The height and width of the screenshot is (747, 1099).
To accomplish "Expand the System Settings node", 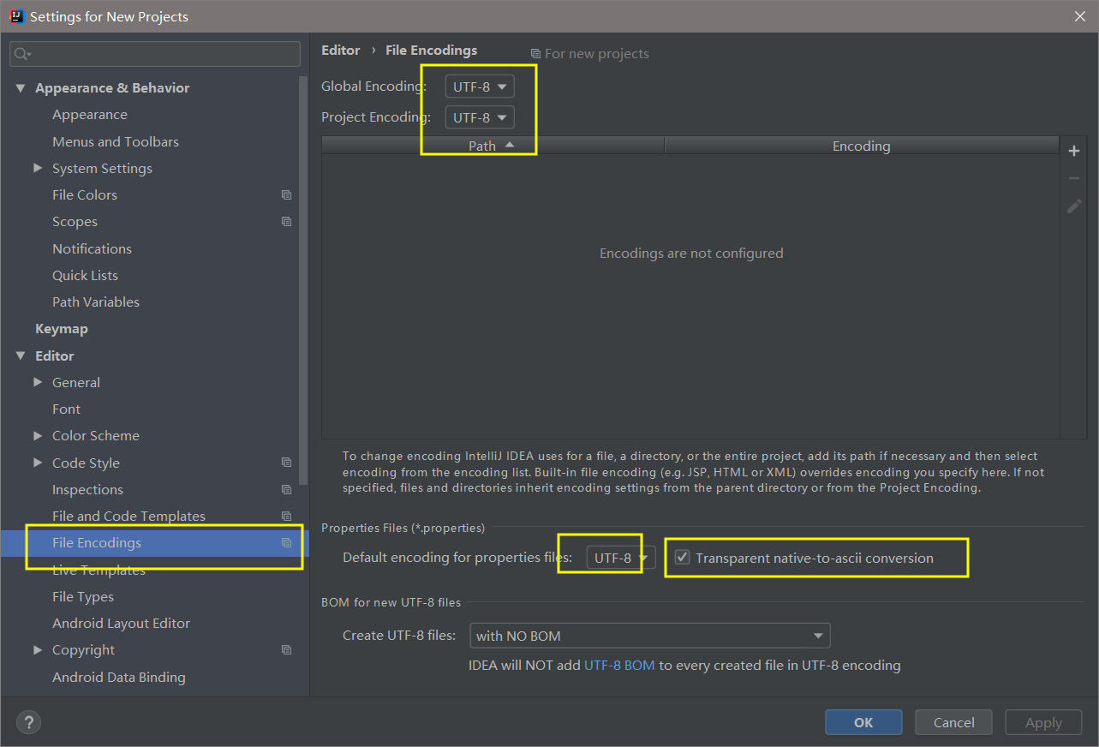I will [38, 168].
